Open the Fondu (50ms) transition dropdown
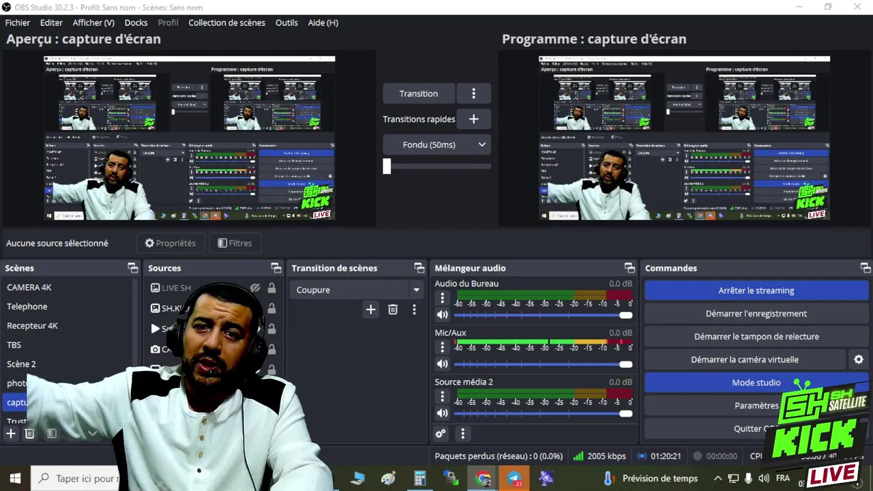The image size is (873, 491). coord(436,145)
